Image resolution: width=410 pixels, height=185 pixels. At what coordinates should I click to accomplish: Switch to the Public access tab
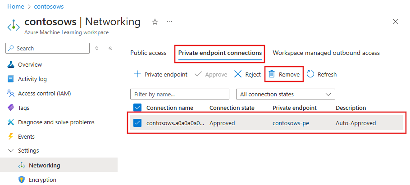pos(148,53)
